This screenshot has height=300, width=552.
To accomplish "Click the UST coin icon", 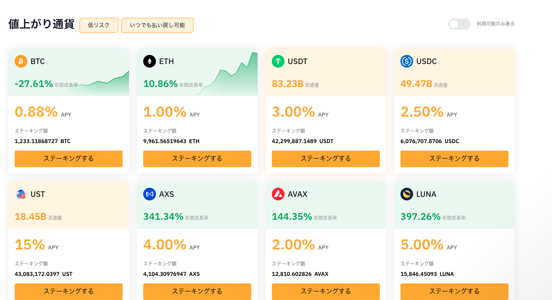I will (x=21, y=194).
